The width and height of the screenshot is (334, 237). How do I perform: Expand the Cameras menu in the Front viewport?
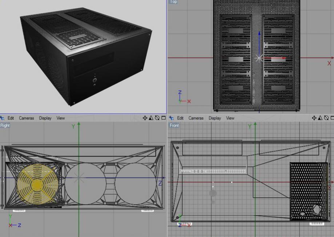[x=196, y=118]
